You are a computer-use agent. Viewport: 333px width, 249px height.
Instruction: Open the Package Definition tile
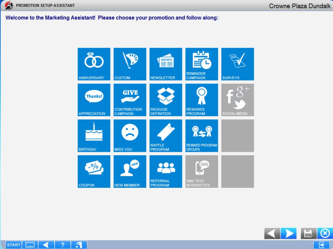[x=166, y=100]
